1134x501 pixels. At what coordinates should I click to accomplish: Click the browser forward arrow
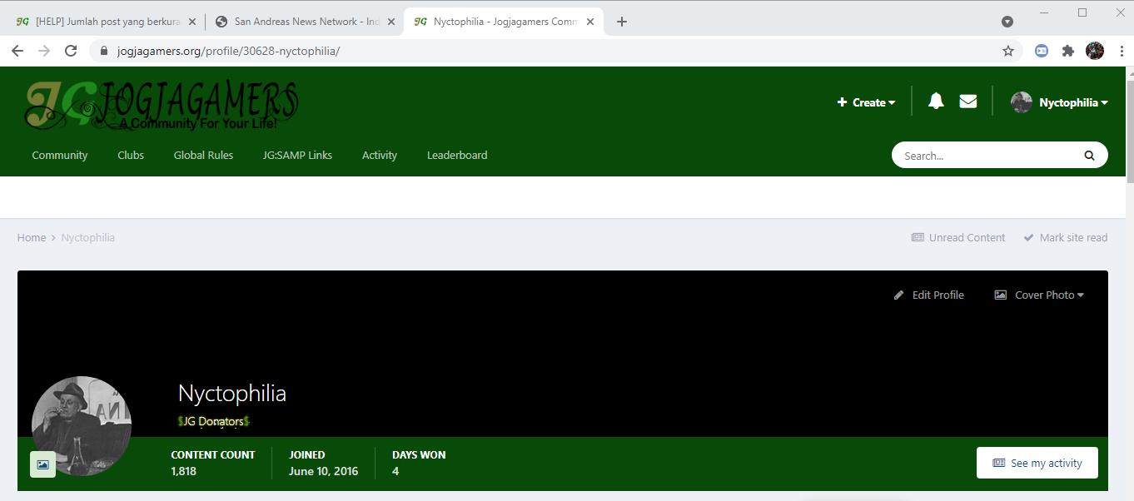(x=44, y=51)
